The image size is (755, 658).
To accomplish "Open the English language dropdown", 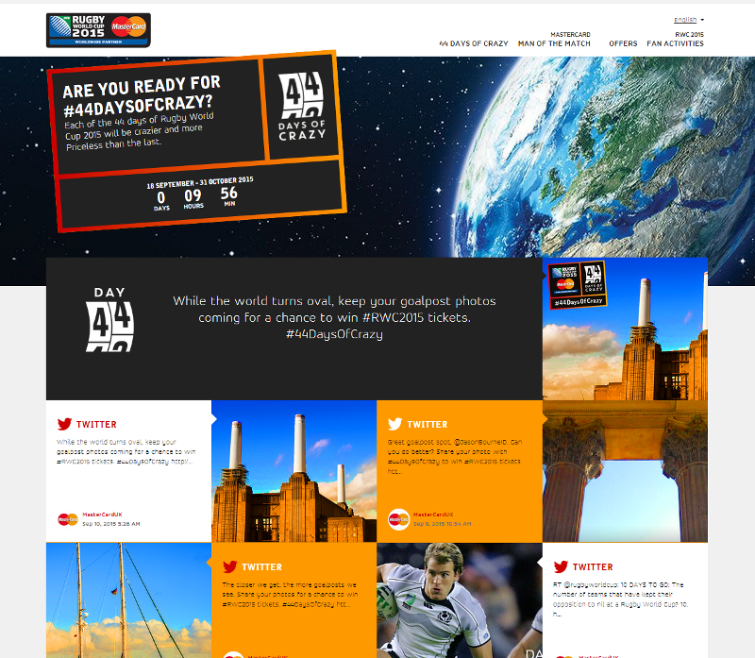I will (689, 20).
